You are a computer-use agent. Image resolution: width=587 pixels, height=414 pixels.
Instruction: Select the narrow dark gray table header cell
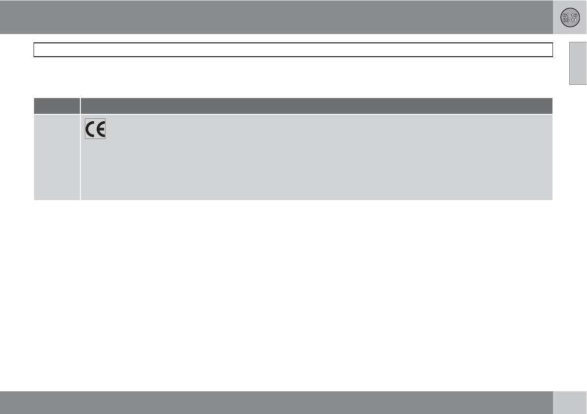point(57,106)
